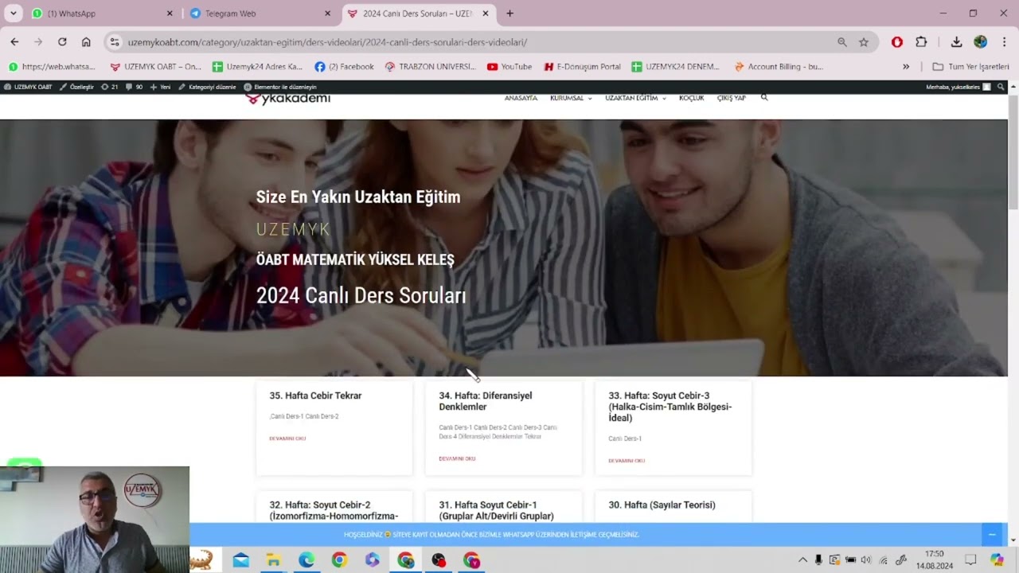Screen dimensions: 1019x573
Task: Open the UZEMYK OABT WordPress admin menu
Action: 28,87
